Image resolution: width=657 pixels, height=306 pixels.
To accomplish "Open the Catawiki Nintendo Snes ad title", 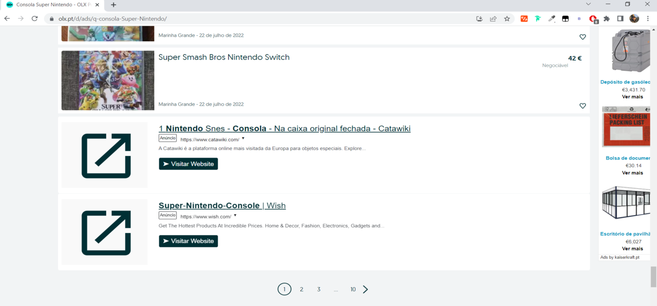I will pos(285,129).
